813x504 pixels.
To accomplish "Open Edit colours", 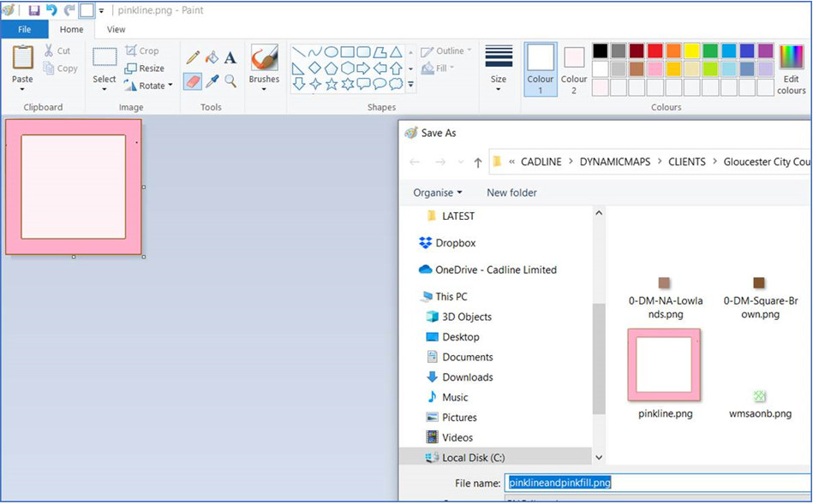I will click(x=792, y=70).
